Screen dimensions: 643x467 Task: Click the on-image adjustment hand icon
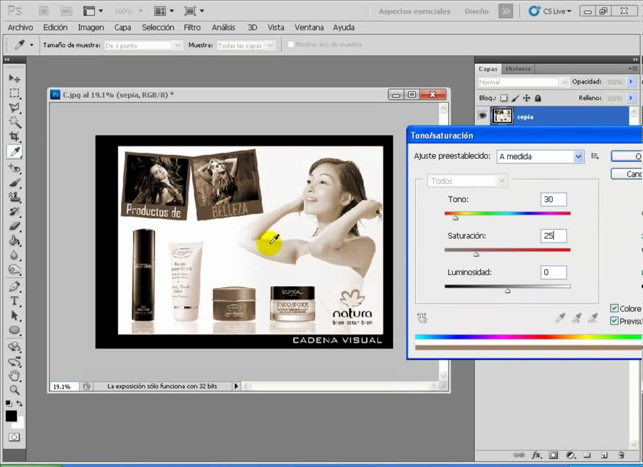[x=422, y=318]
